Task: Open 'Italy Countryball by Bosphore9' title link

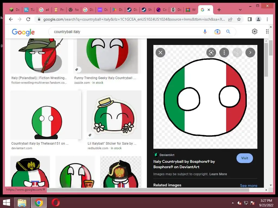Action: pos(184,164)
